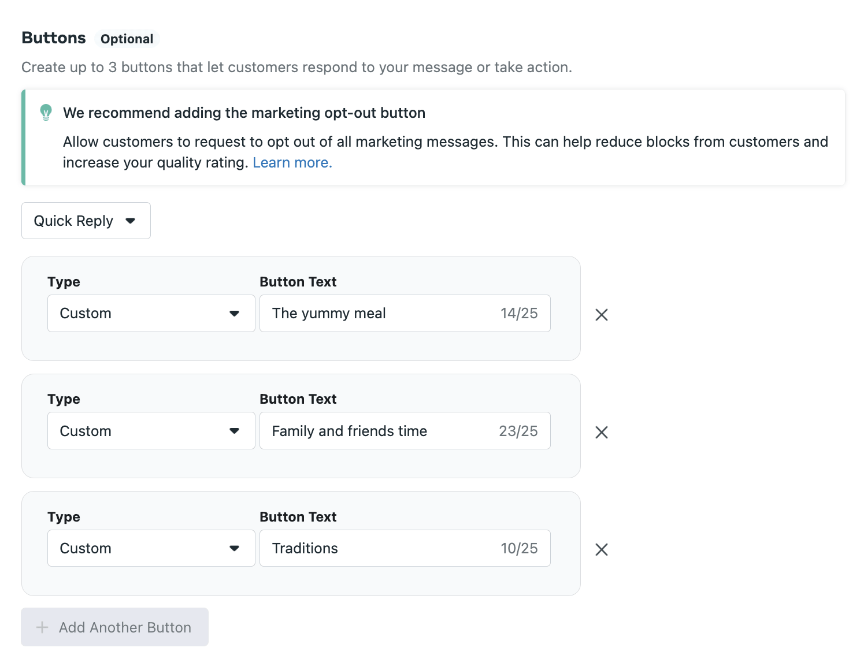The height and width of the screenshot is (670, 860).
Task: Click the 23/25 character counter
Action: click(518, 431)
